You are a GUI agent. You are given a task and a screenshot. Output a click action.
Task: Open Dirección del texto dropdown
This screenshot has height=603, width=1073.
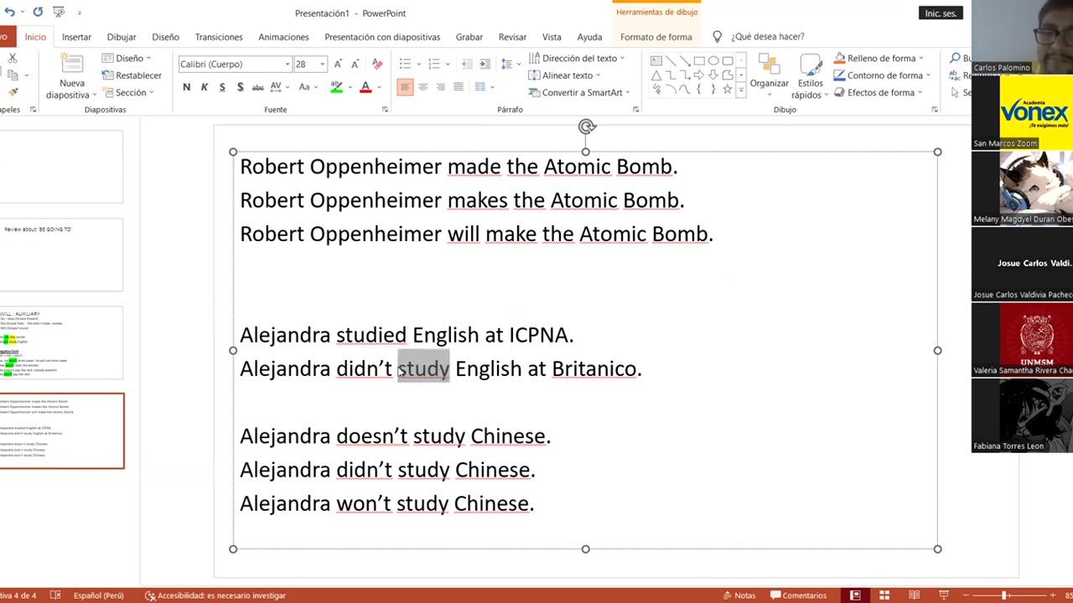[577, 58]
